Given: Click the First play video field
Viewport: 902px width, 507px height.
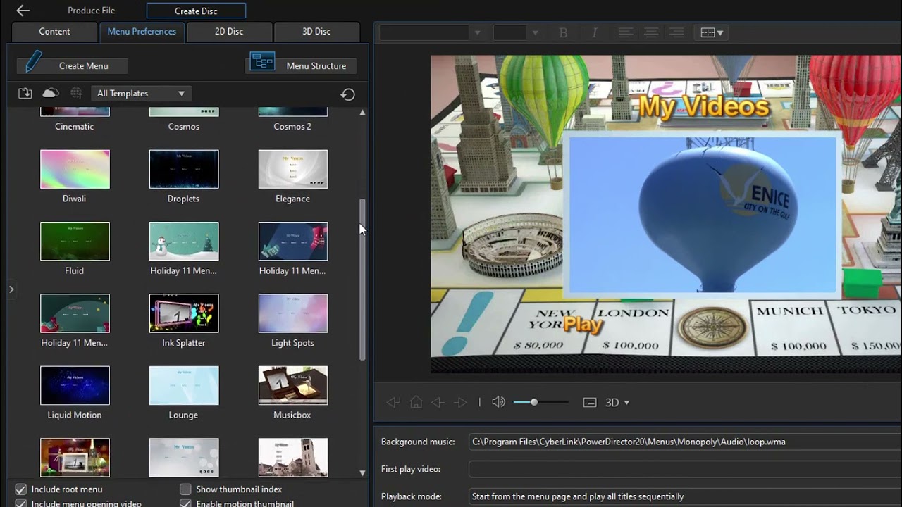Looking at the screenshot, I should (685, 469).
